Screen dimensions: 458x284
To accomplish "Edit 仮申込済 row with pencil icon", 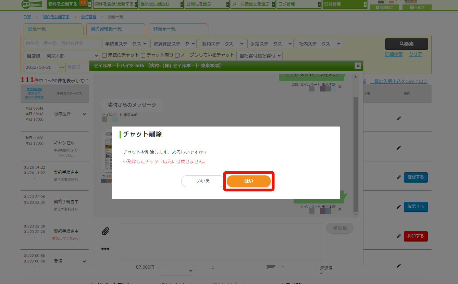I will point(398,118).
